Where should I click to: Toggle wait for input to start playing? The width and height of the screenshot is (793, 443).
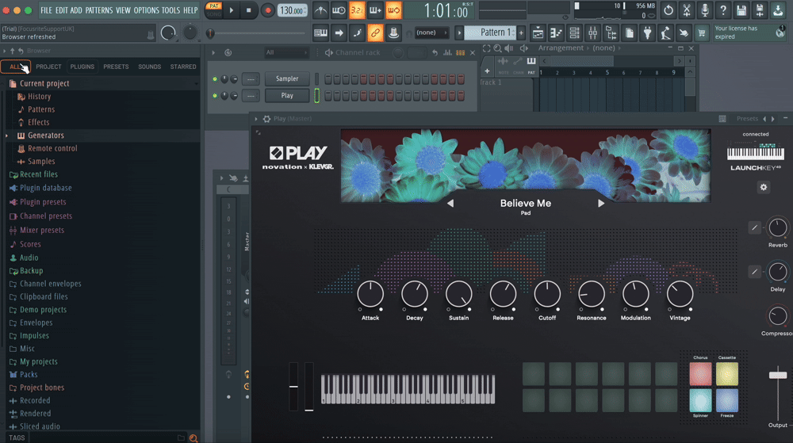[339, 10]
